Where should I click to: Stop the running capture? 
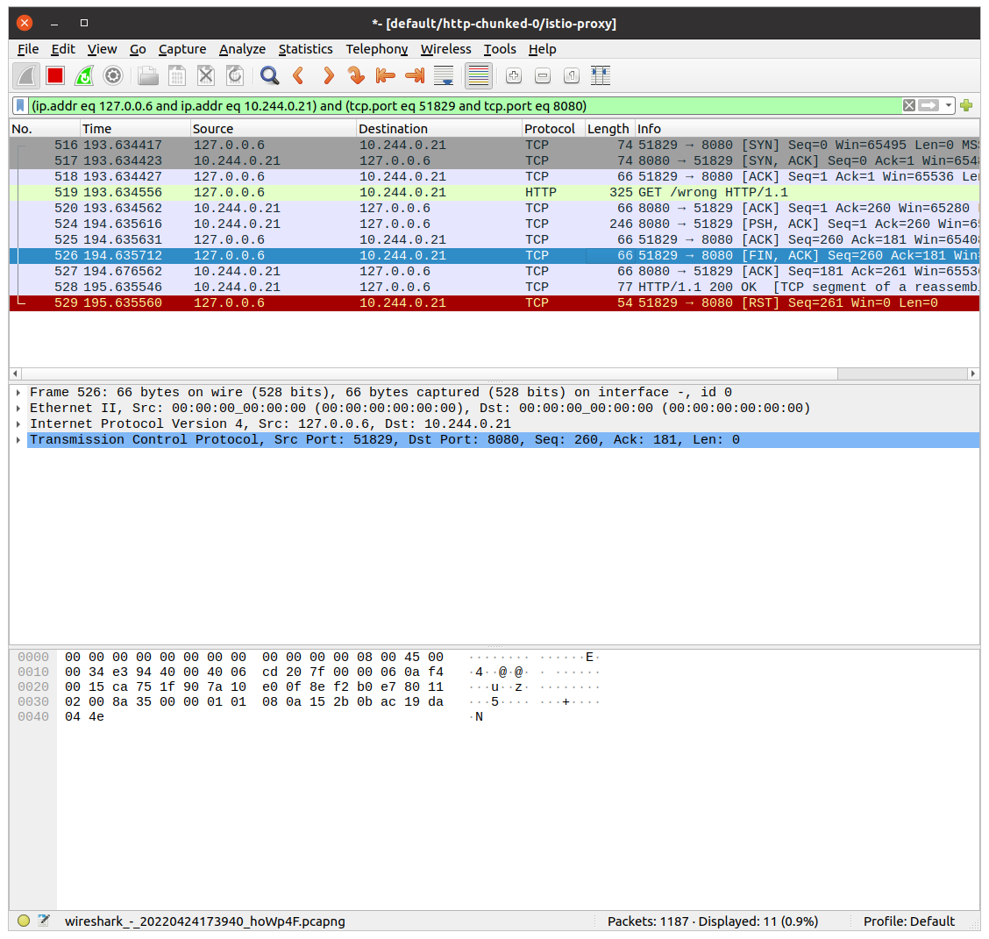pyautogui.click(x=54, y=75)
